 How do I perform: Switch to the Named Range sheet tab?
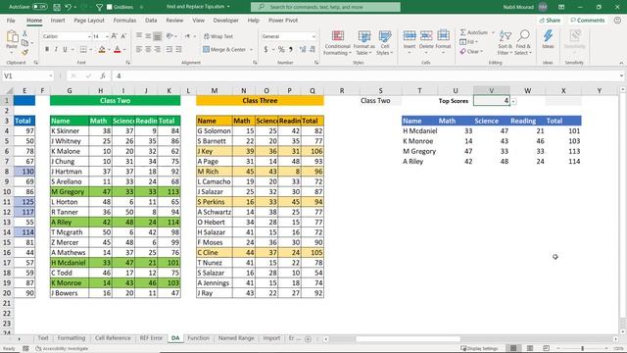236,338
